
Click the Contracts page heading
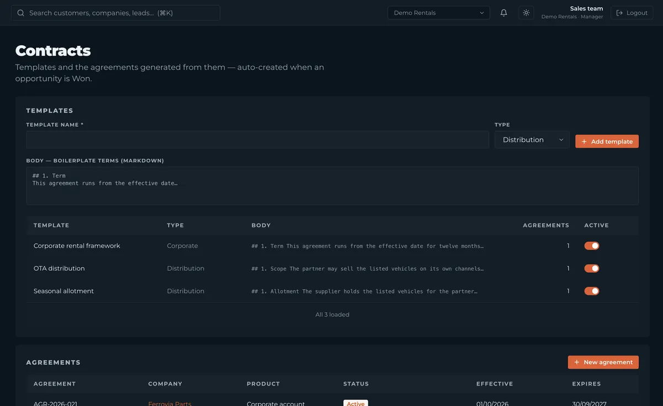pos(53,51)
